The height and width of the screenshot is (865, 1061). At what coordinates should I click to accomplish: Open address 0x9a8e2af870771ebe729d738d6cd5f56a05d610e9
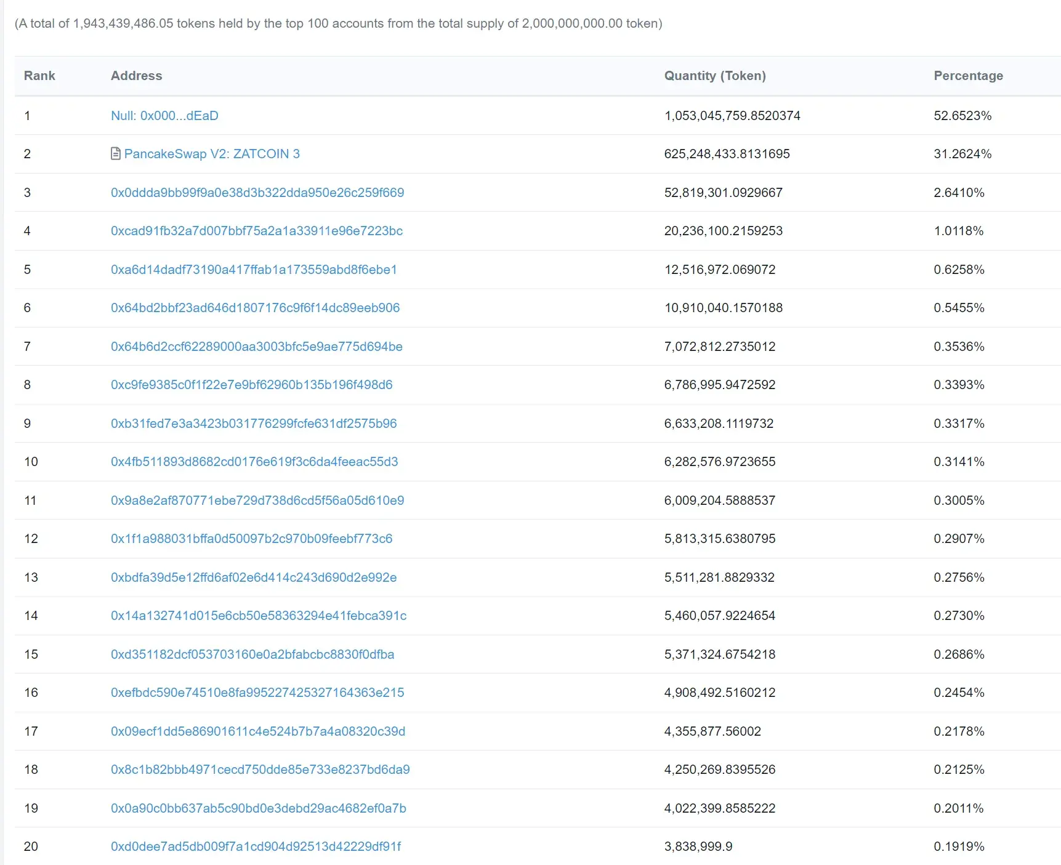(257, 501)
